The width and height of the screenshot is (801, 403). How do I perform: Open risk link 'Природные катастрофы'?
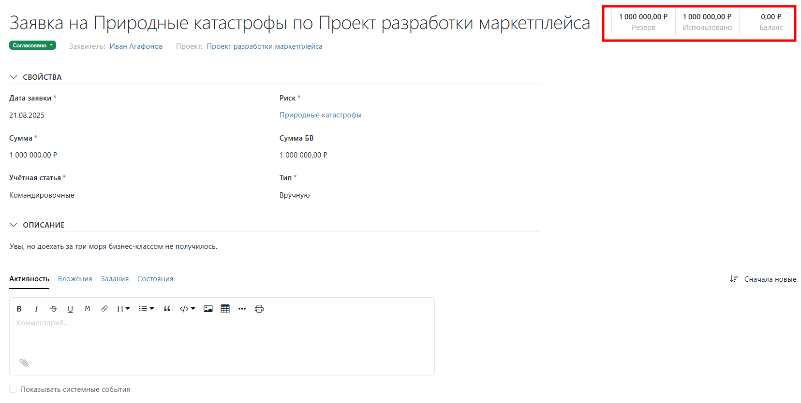coord(321,115)
